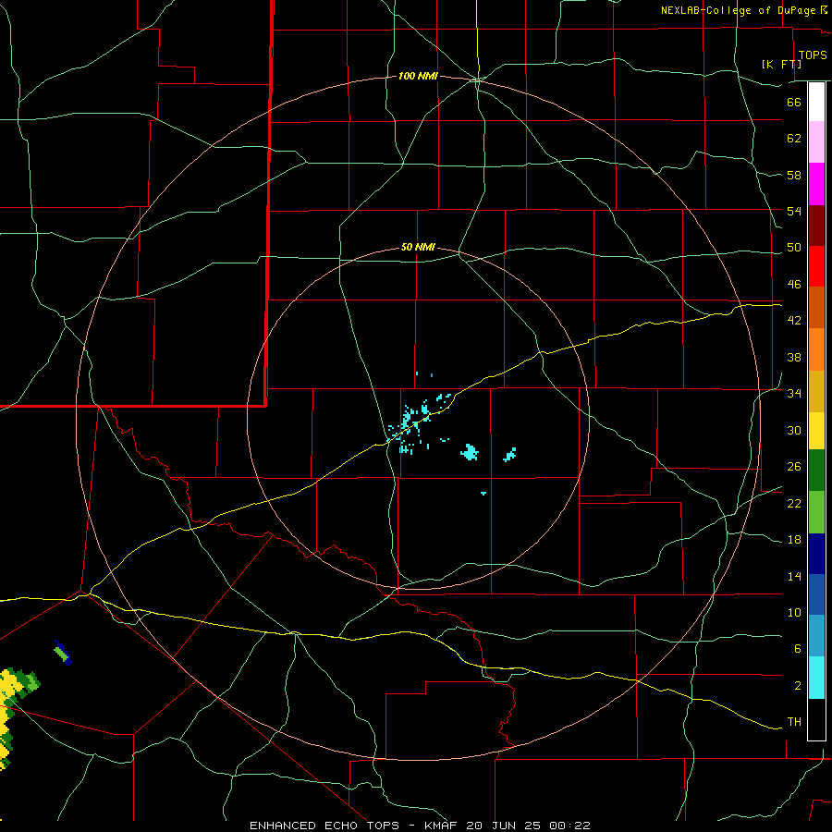
Task: Pick the cyan legend swatch
Action: click(x=816, y=678)
